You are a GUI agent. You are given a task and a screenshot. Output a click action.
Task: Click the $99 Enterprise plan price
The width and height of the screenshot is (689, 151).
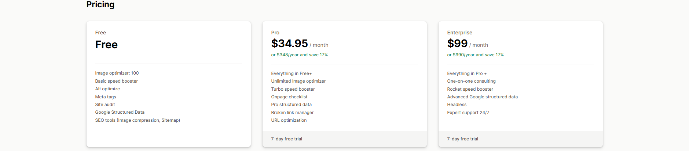coord(457,44)
